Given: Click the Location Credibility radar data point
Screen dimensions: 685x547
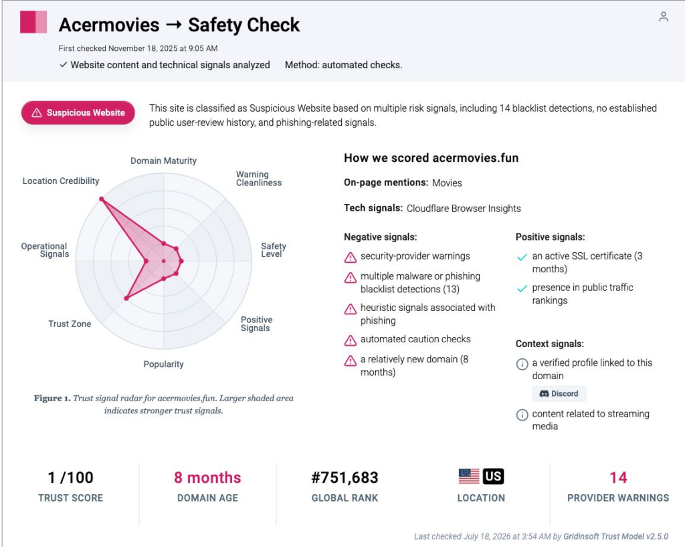Looking at the screenshot, I should 102,199.
